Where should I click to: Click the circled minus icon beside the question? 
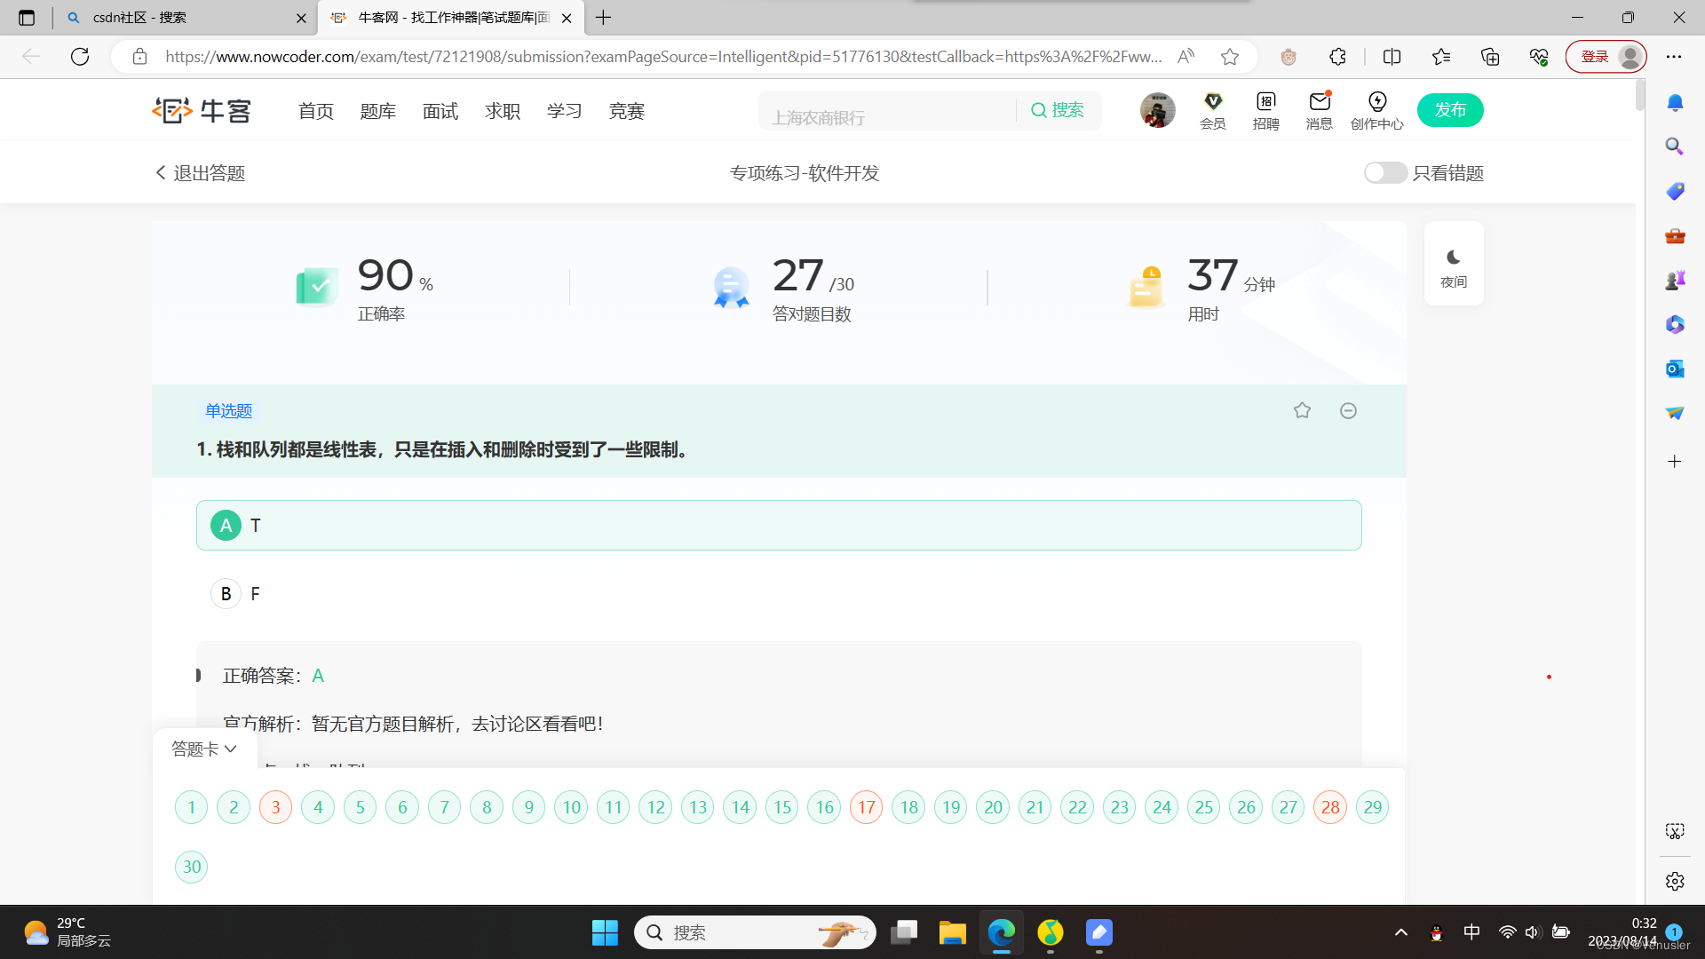(x=1348, y=410)
